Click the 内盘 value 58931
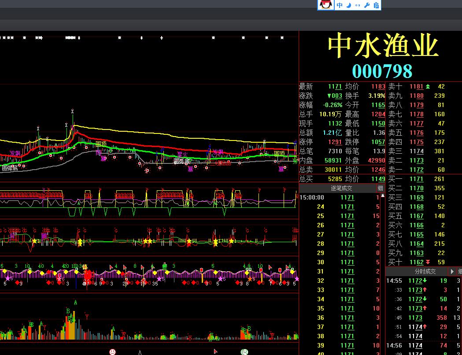 pos(333,160)
